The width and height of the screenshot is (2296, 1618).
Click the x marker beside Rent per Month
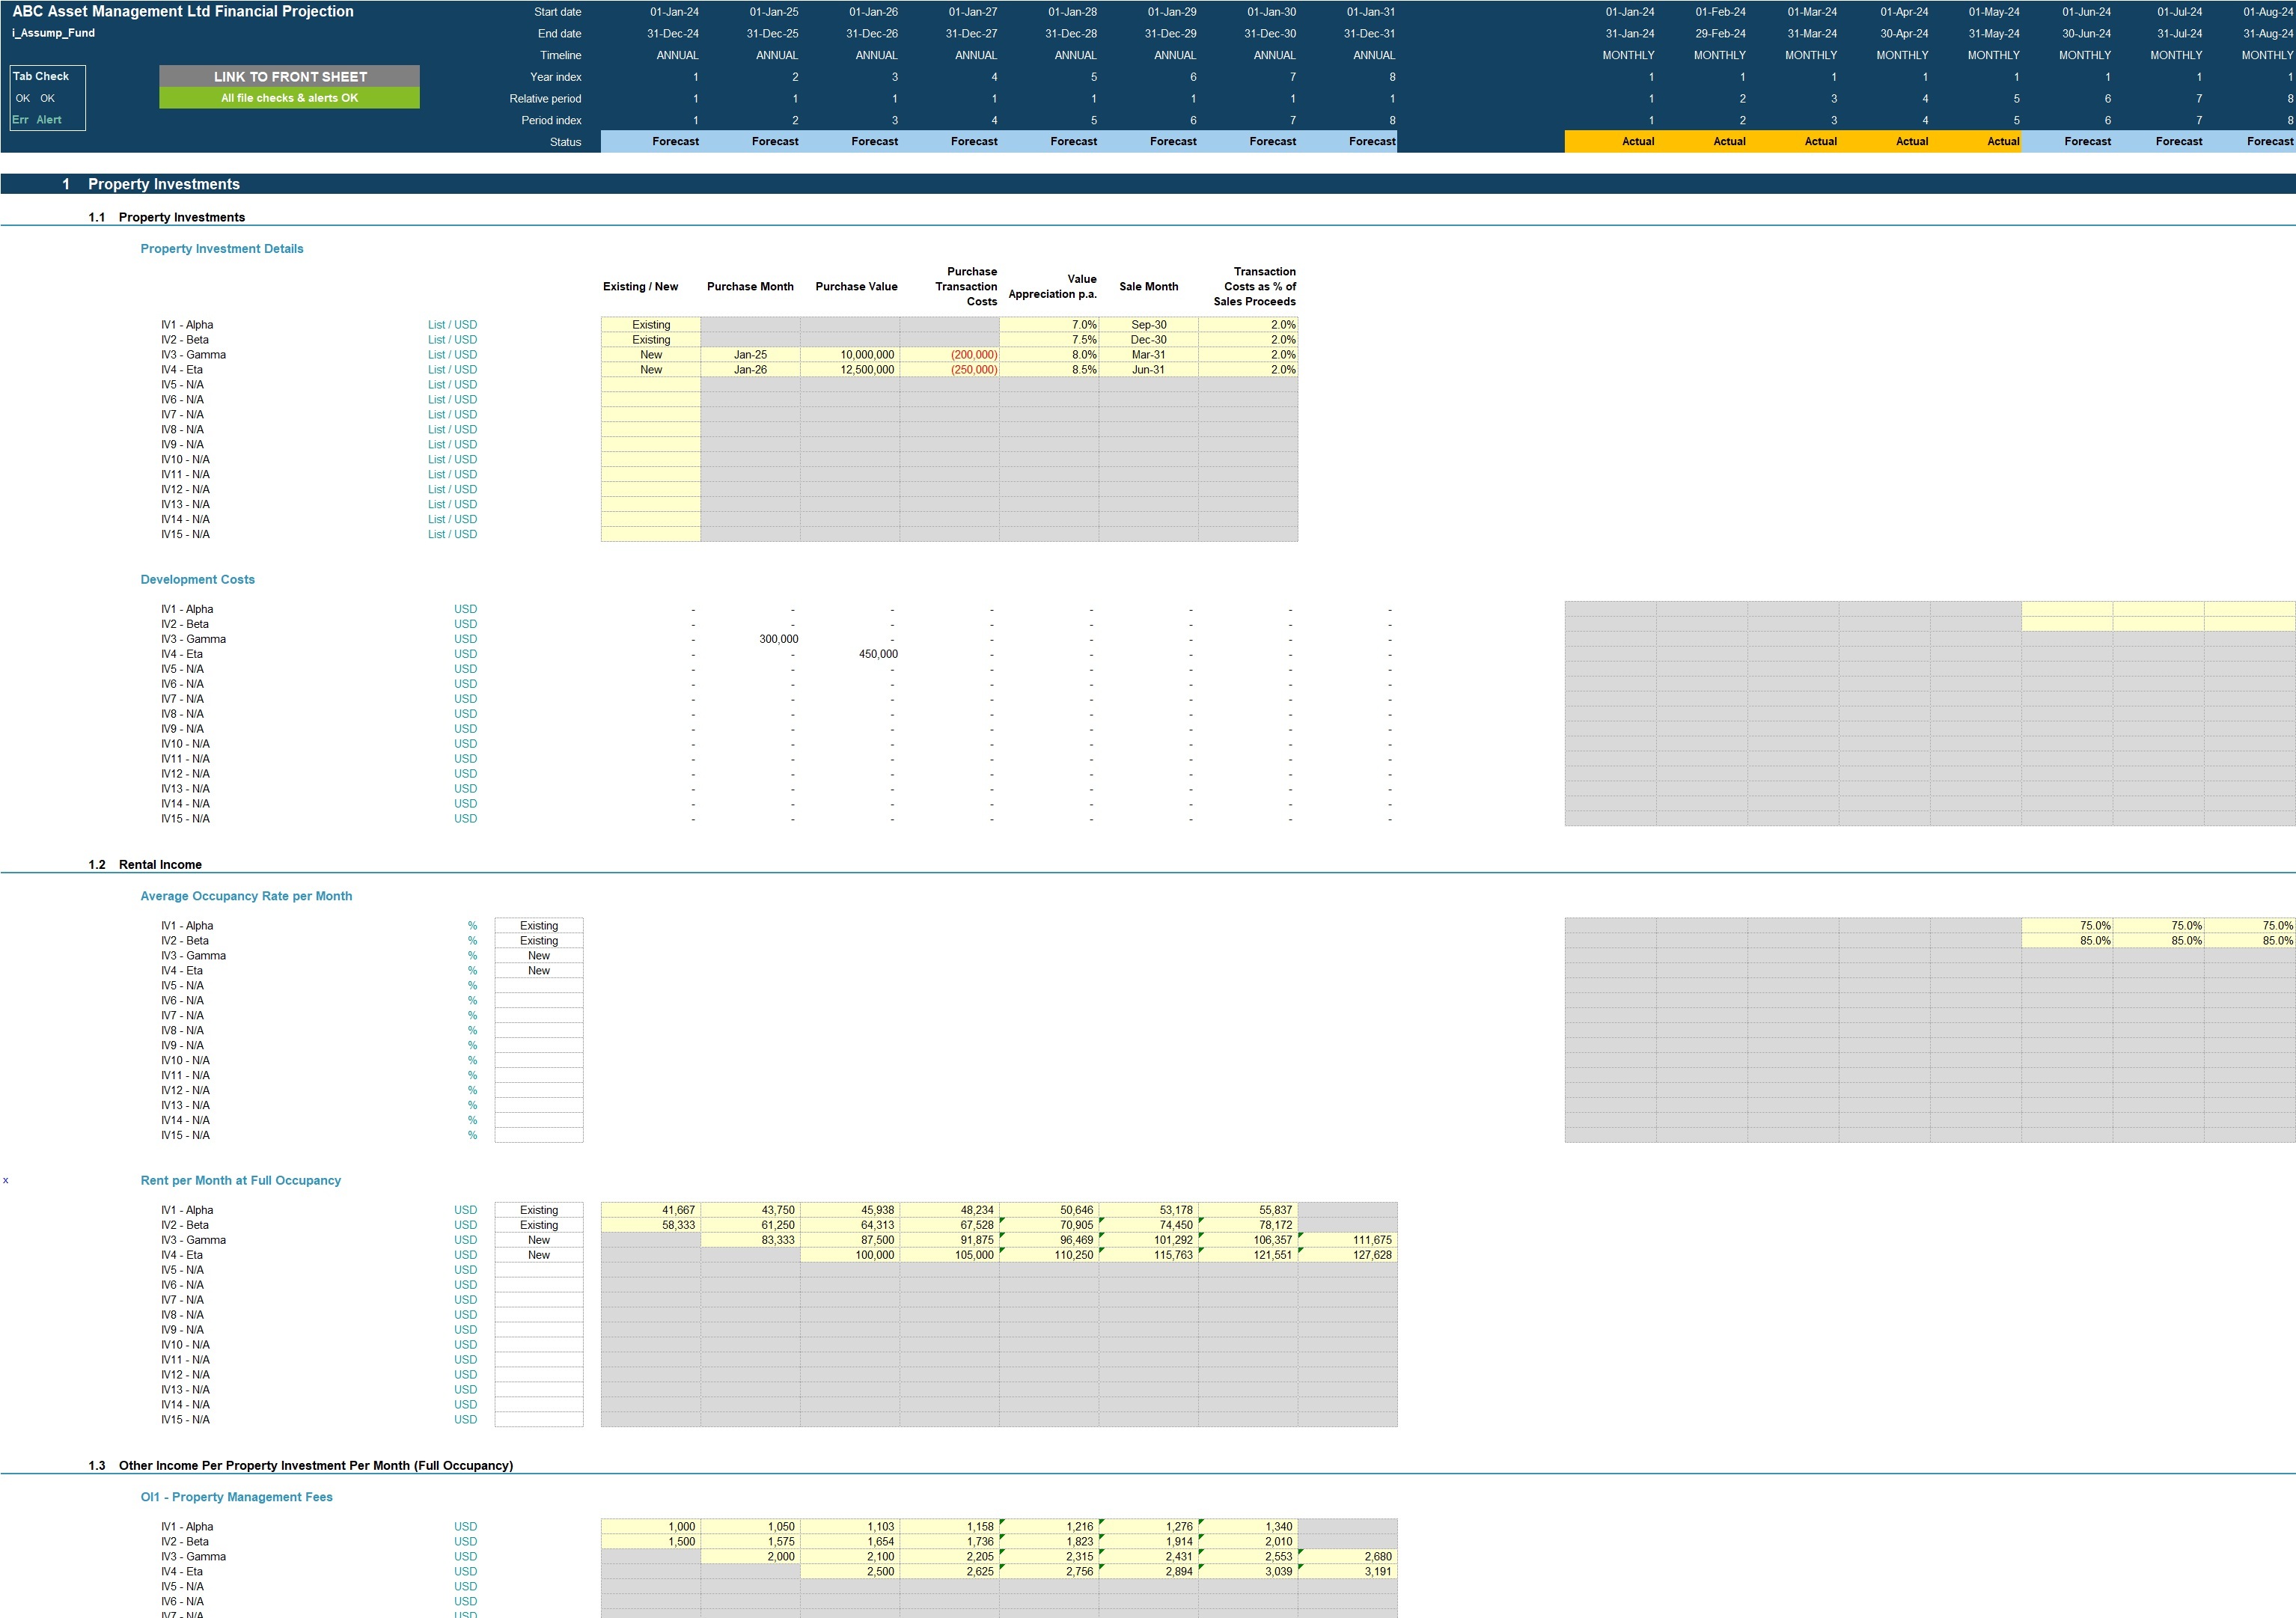pos(6,1181)
